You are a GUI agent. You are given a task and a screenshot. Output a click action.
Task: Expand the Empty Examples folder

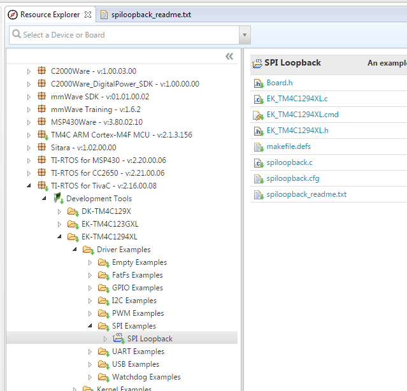[90, 262]
